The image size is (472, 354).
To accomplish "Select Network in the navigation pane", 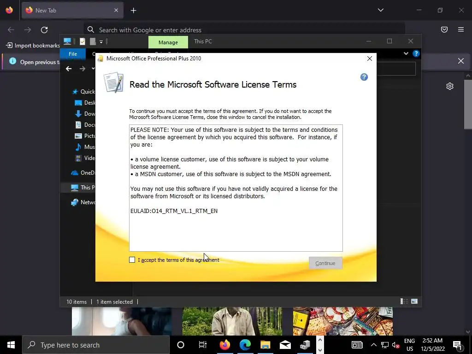I will (83, 202).
